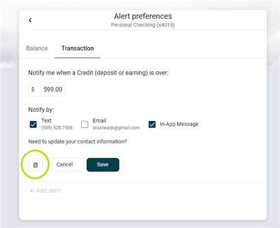Open the update contact information link
The image size is (280, 228).
77,142
